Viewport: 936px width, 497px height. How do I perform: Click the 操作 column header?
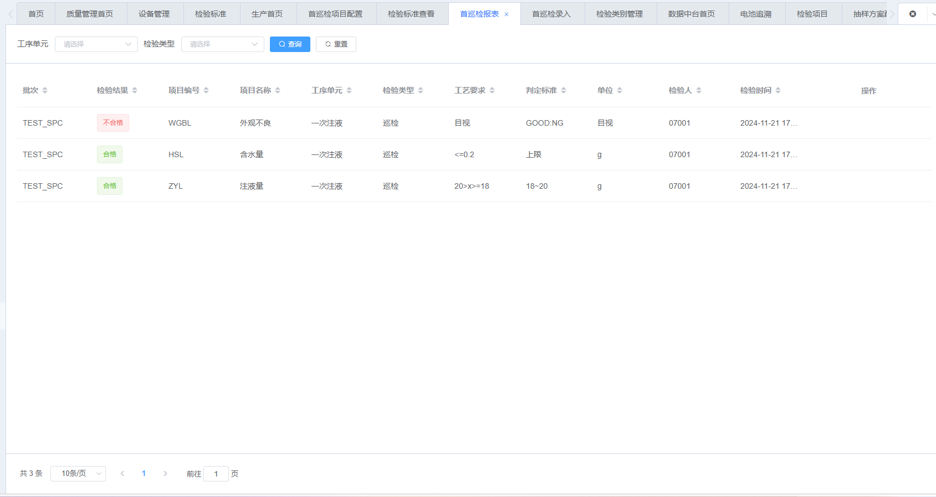pyautogui.click(x=869, y=91)
